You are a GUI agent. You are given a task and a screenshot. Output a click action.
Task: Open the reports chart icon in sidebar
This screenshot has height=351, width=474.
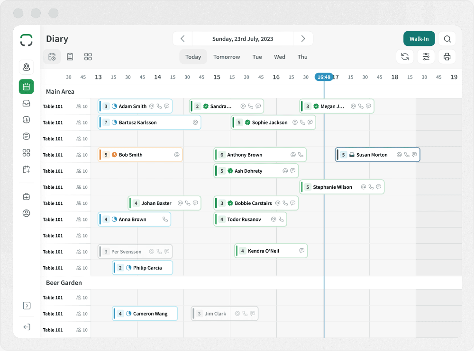pos(27,120)
